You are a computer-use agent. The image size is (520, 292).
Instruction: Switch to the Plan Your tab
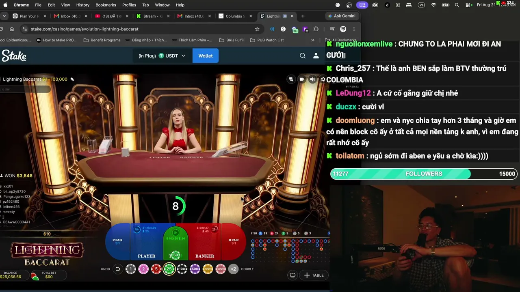coord(29,16)
